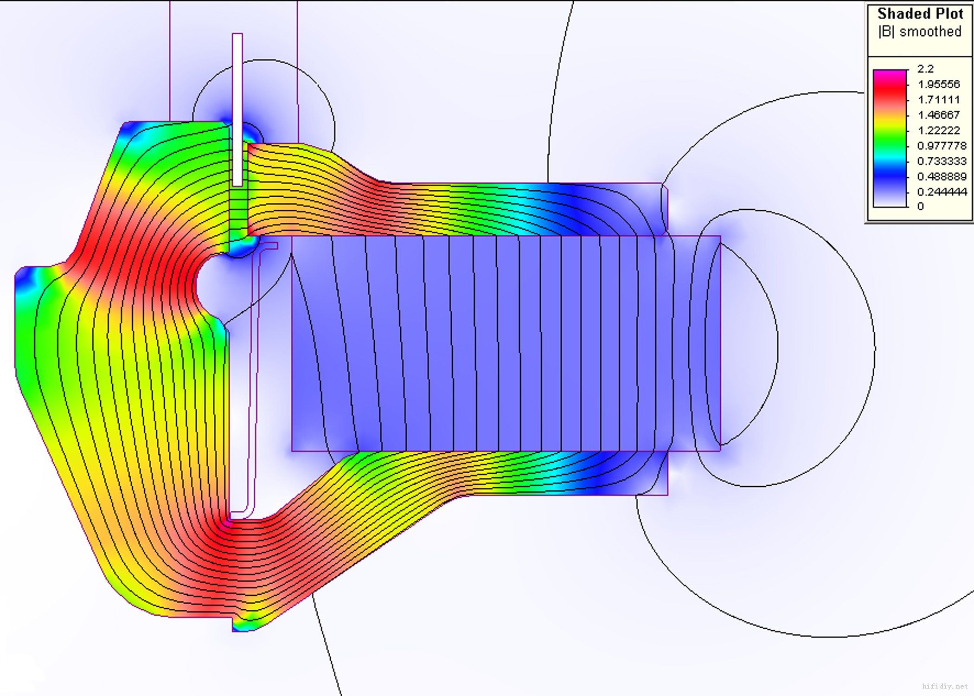The image size is (974, 696).
Task: Click the |B| smoothed legend label
Action: pyautogui.click(x=920, y=32)
